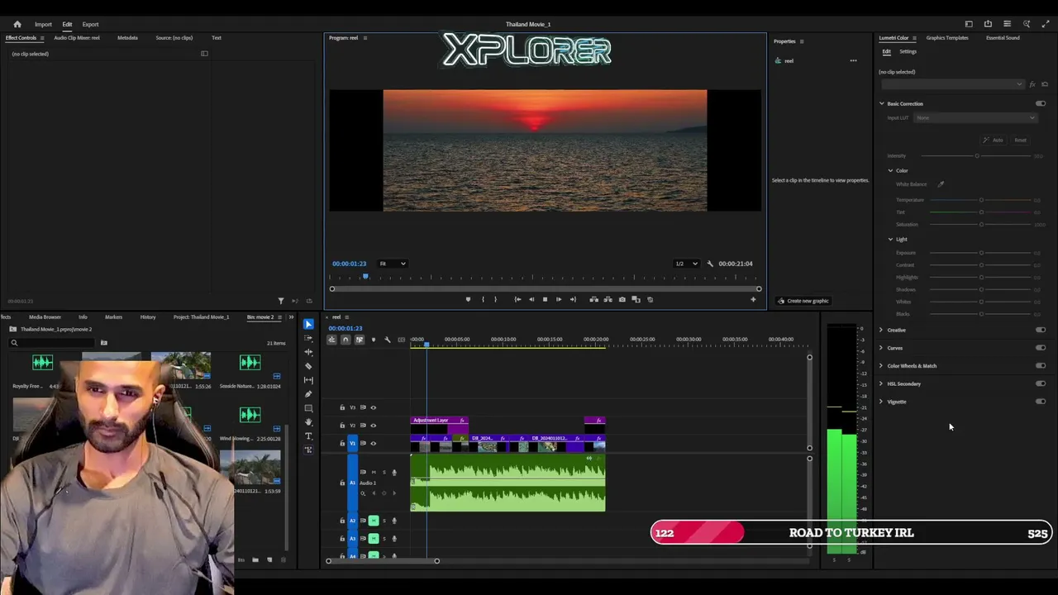Select the Hand tool
Image resolution: width=1058 pixels, height=595 pixels.
tap(308, 422)
